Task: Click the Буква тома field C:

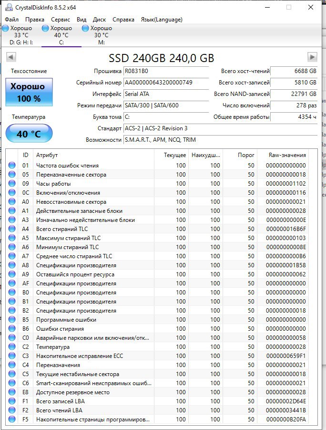Action: [x=166, y=117]
